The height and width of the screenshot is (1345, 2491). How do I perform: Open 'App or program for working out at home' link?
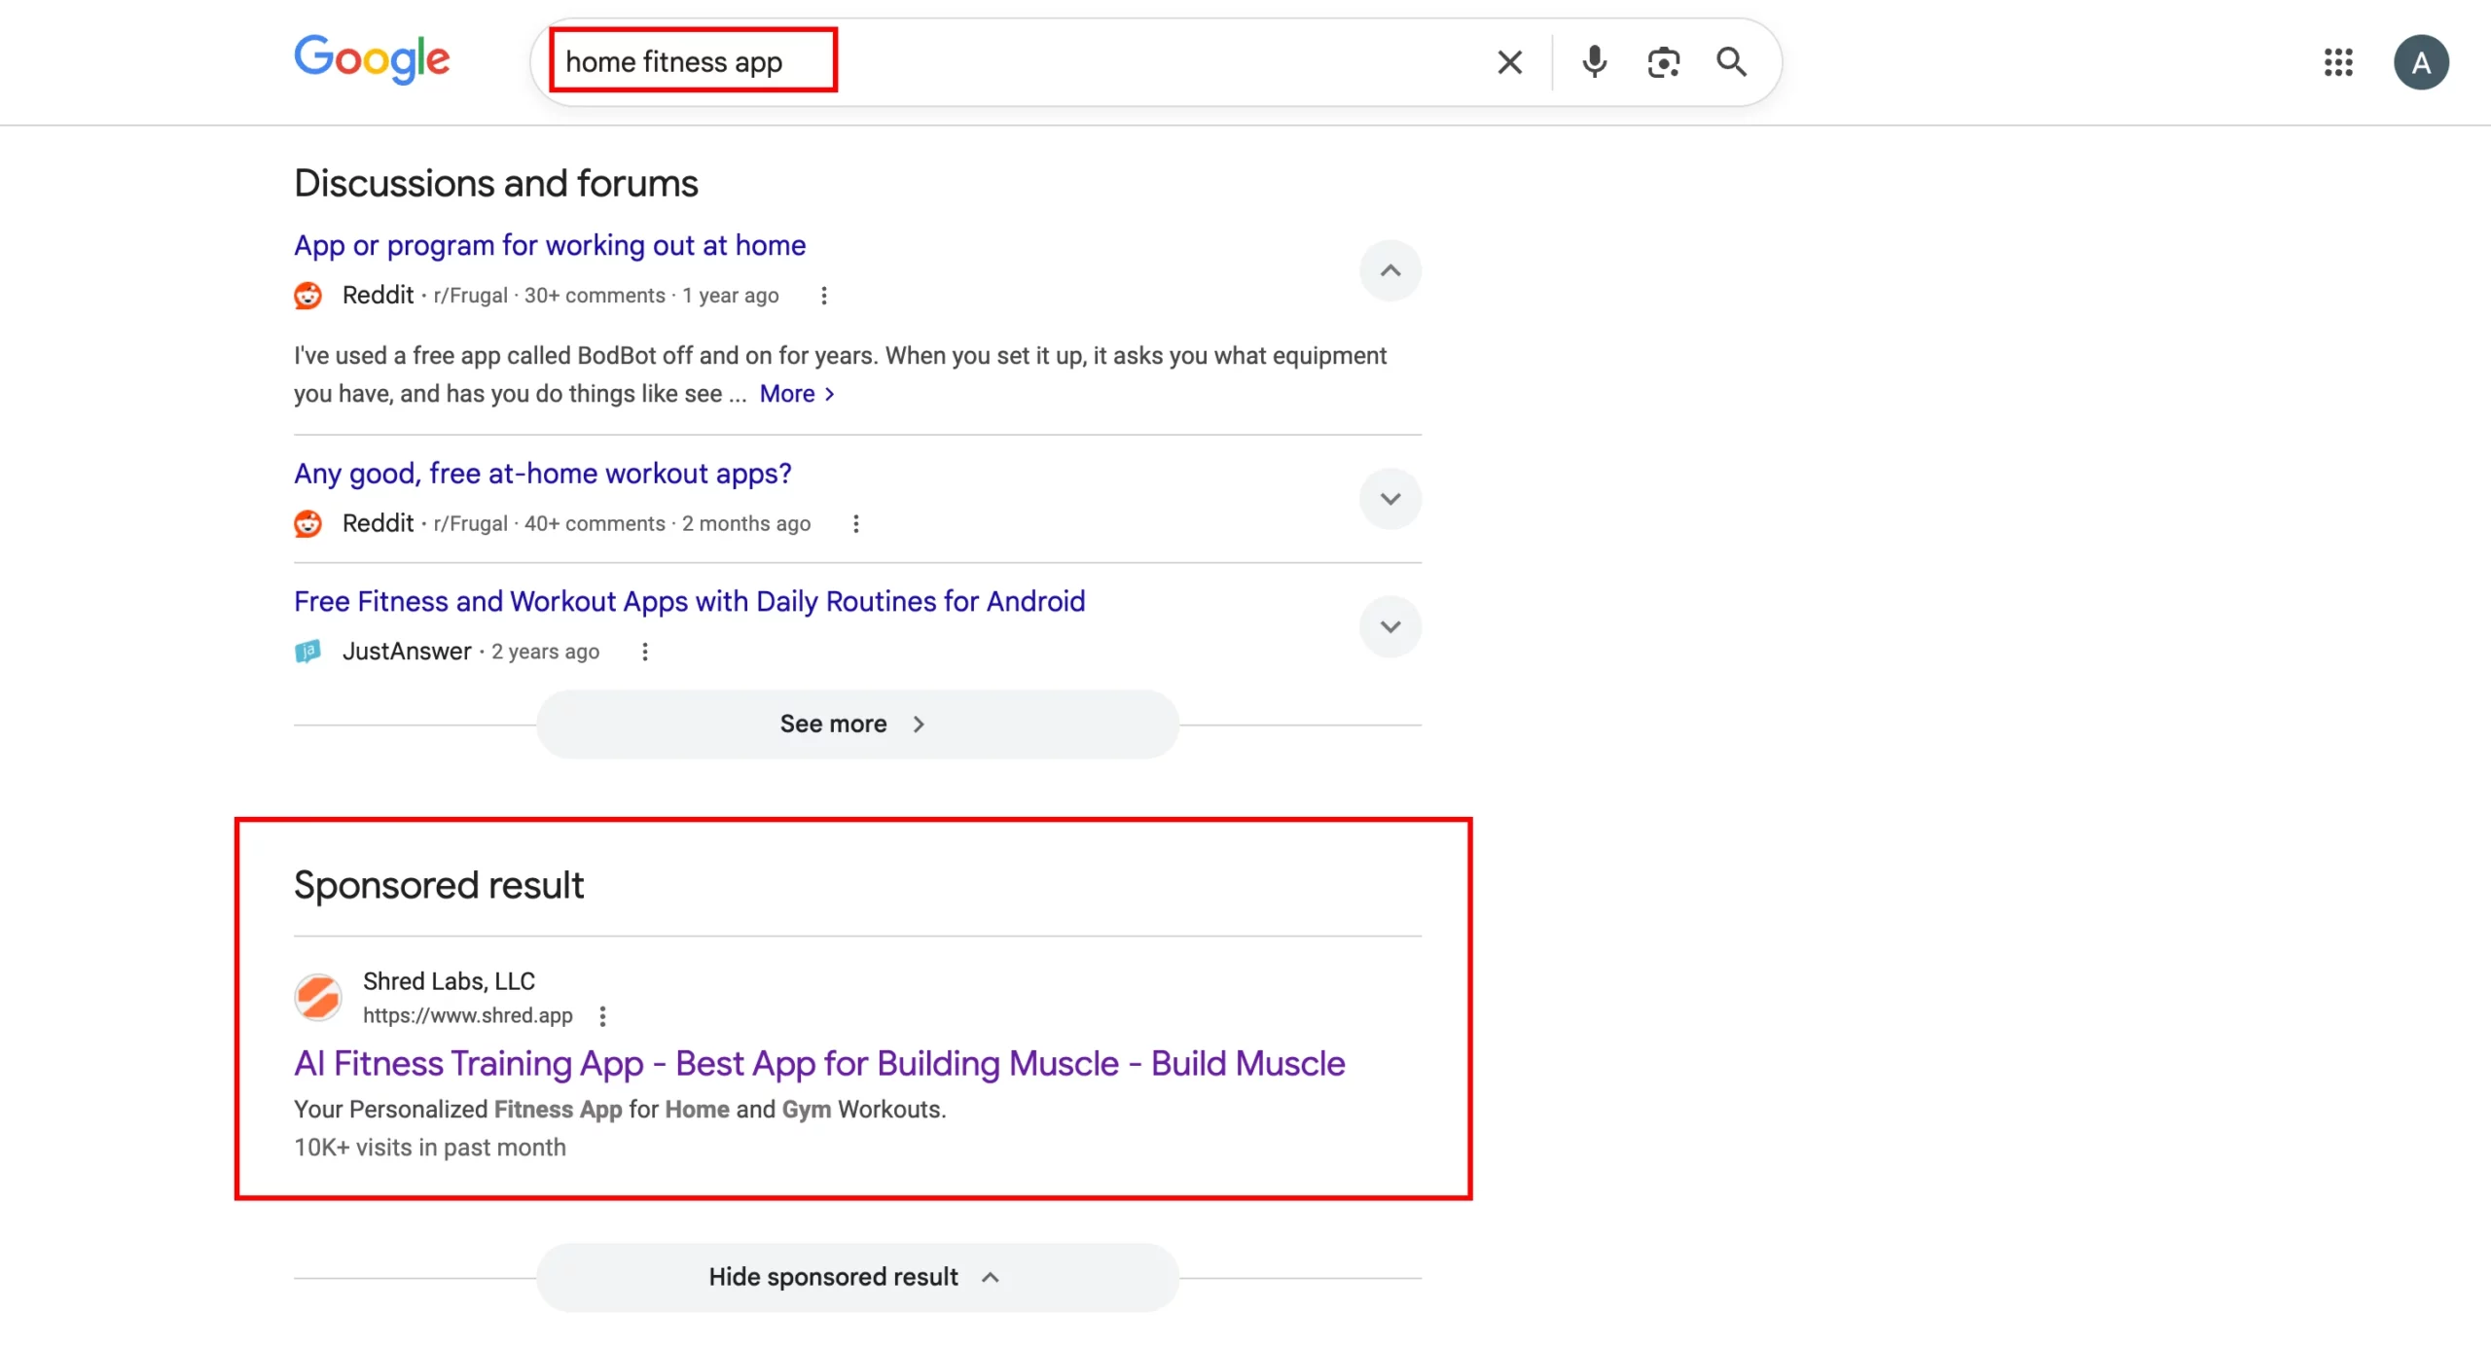pos(550,245)
